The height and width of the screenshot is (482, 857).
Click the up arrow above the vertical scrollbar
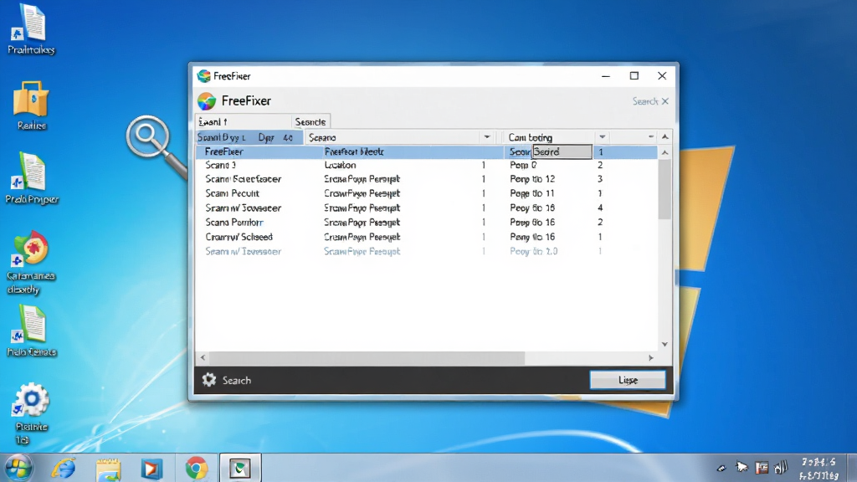click(x=665, y=136)
